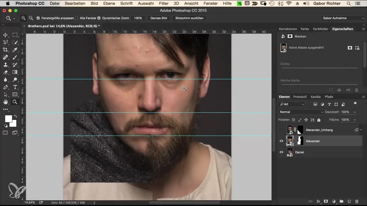Add layer style via fx icon
This screenshot has height=206, width=367.
tap(318, 201)
